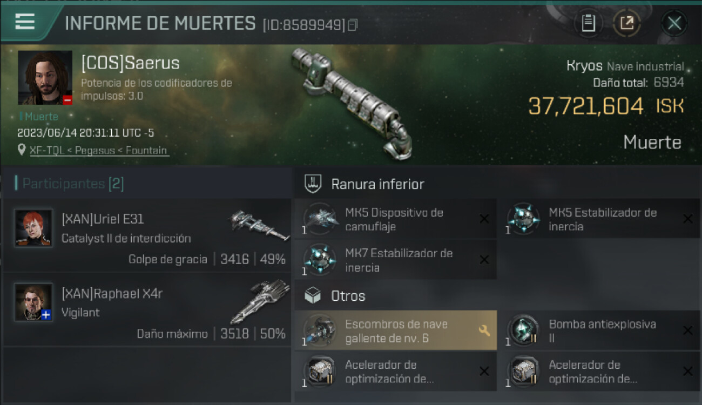Viewport: 702px width, 405px height.
Task: Click the Participantes [2] header
Action: [x=73, y=184]
